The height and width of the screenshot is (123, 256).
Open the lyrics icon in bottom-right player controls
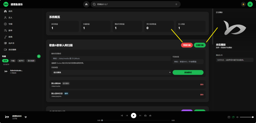point(229,117)
